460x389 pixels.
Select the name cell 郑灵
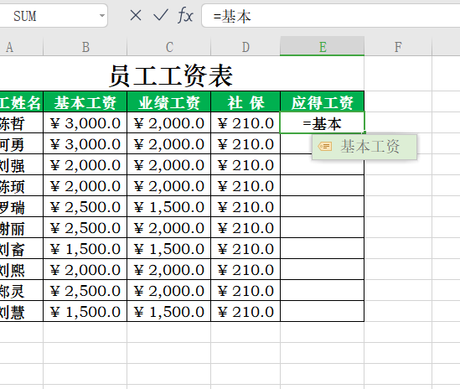pyautogui.click(x=22, y=290)
